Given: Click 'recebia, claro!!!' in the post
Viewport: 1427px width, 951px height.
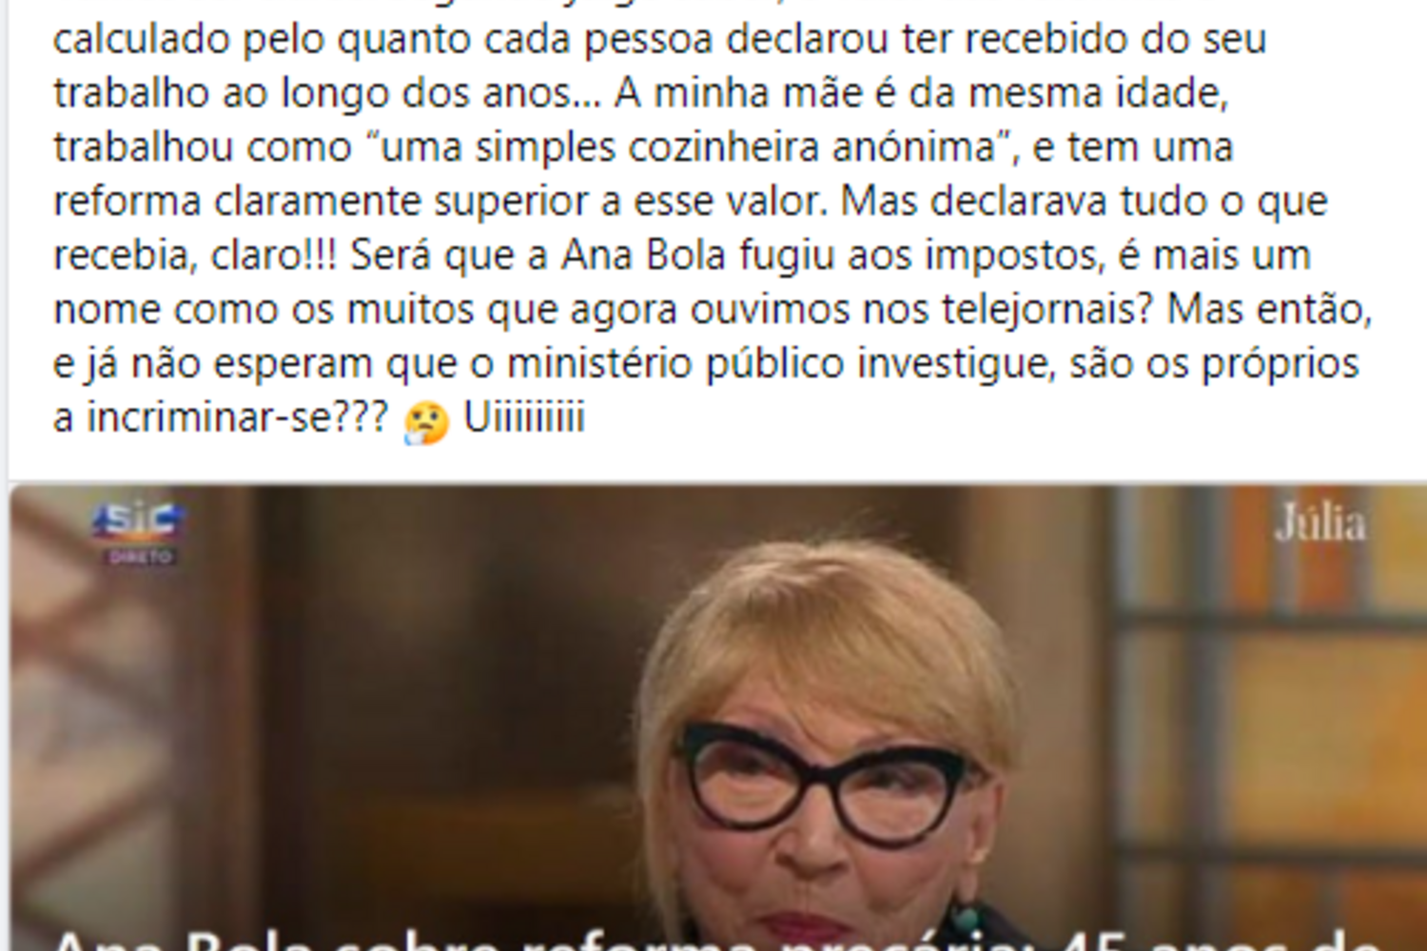Looking at the screenshot, I should 195,256.
